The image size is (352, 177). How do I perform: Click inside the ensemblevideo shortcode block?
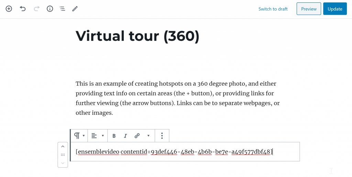[185, 152]
